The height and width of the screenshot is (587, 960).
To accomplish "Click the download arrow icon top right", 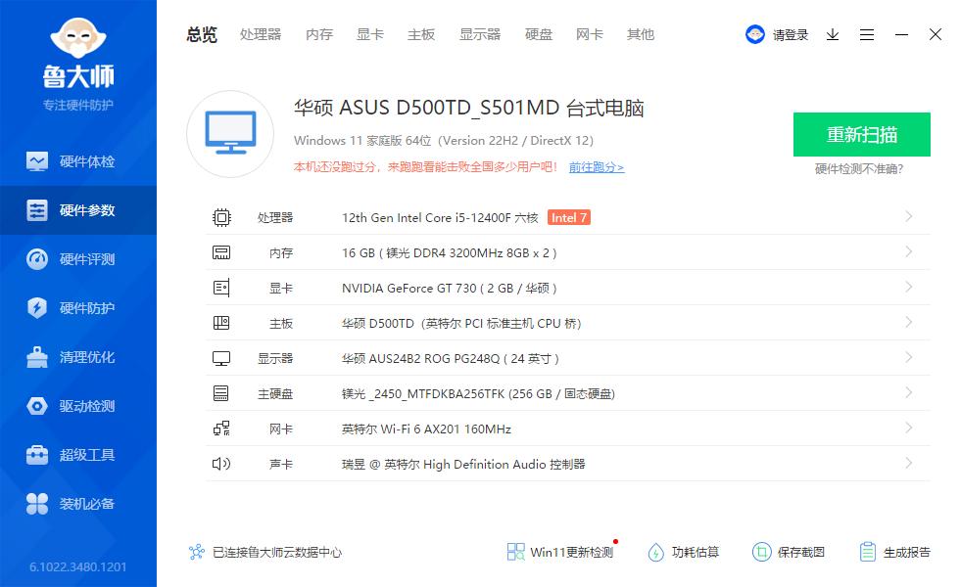I will [x=833, y=34].
